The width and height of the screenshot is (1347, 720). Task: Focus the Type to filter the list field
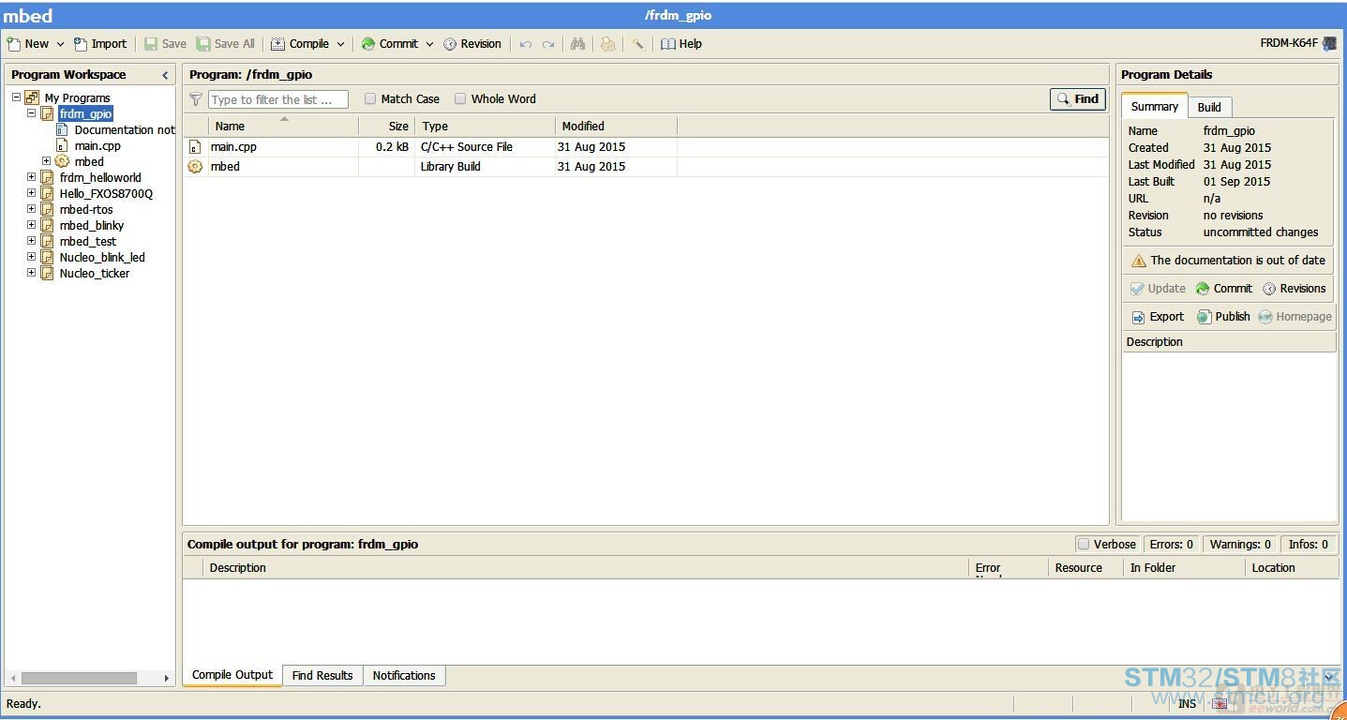point(277,99)
